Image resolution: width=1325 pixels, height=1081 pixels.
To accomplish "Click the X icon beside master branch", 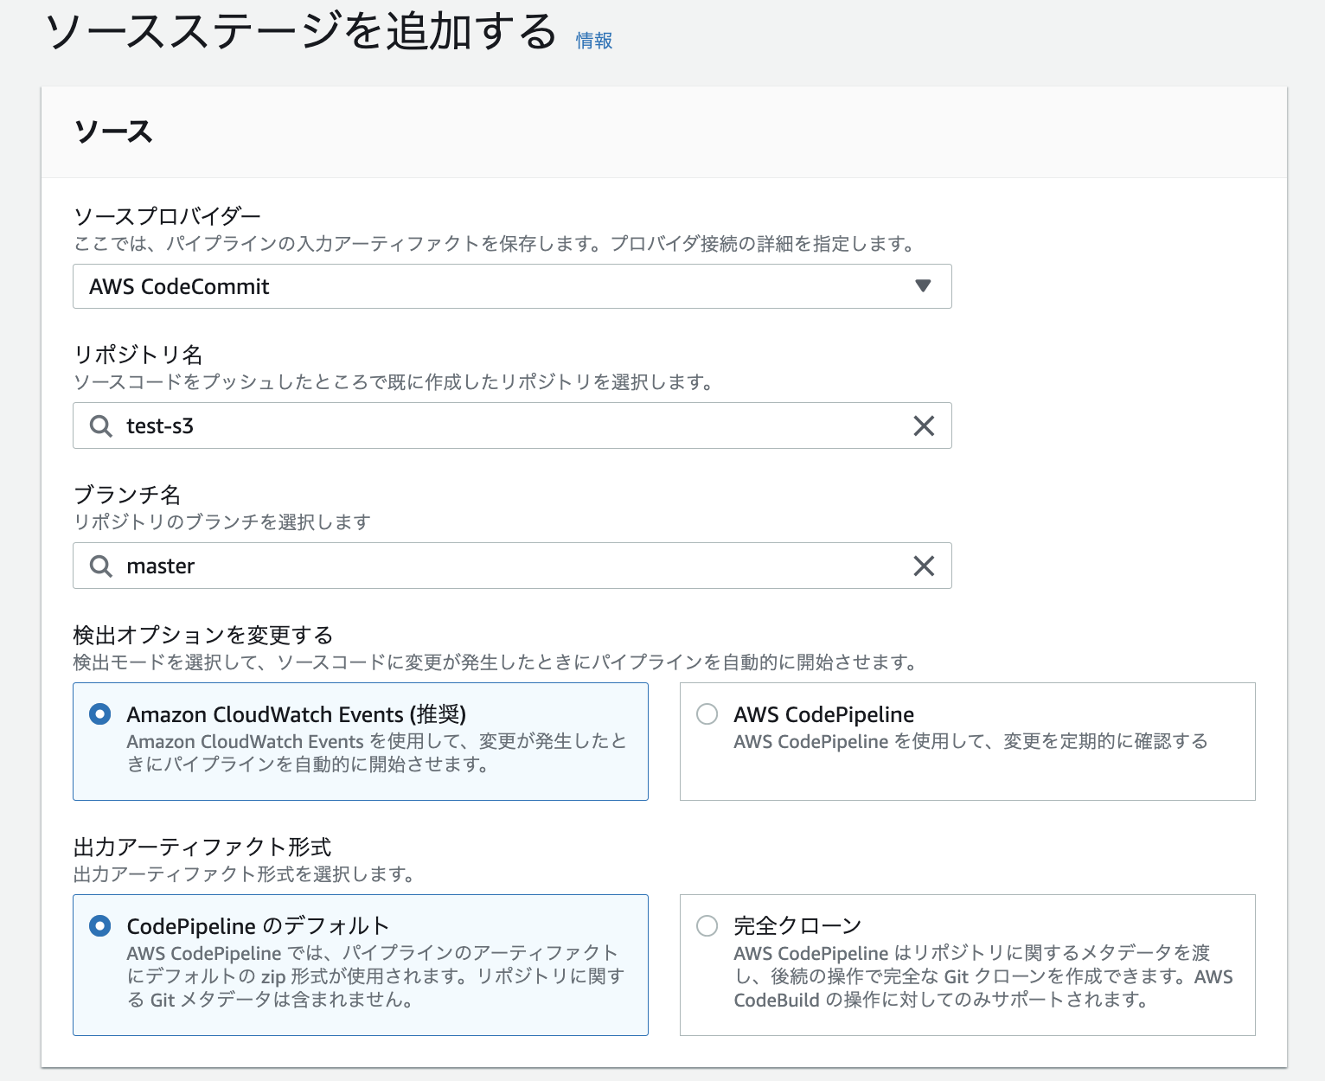I will point(923,566).
